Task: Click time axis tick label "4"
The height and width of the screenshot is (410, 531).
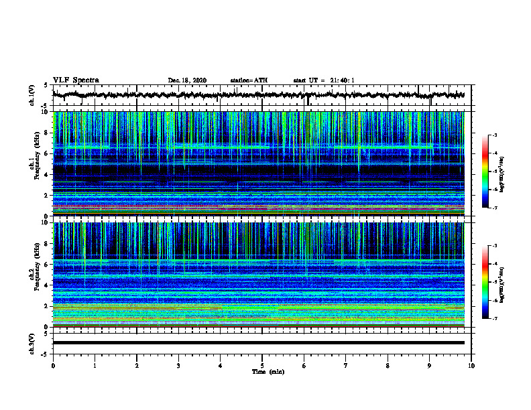Action: pyautogui.click(x=221, y=366)
